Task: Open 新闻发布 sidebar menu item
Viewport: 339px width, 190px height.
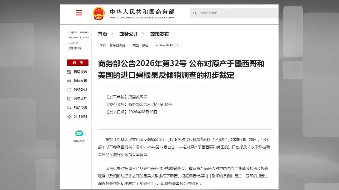Action: (80, 81)
